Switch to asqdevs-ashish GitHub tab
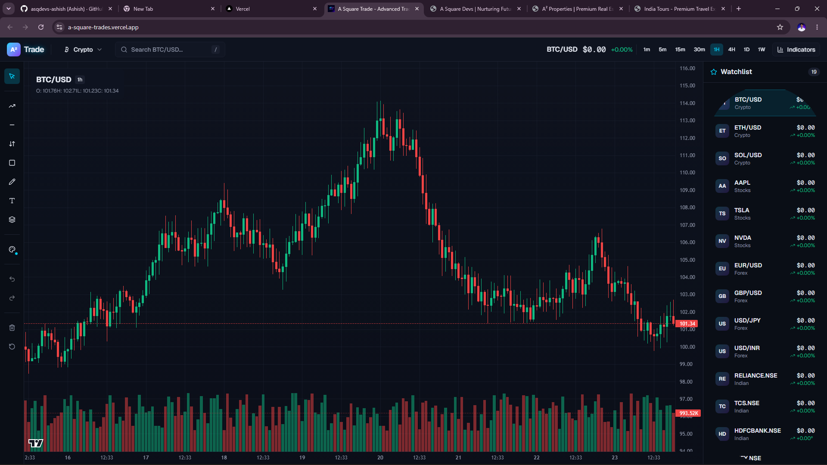 67,9
